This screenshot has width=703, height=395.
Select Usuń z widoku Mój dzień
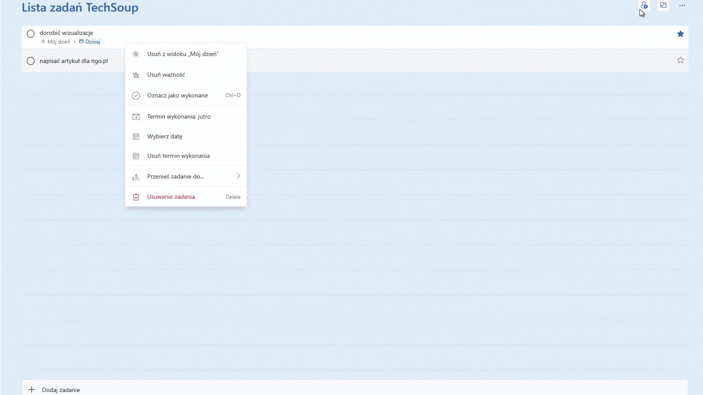[183, 54]
